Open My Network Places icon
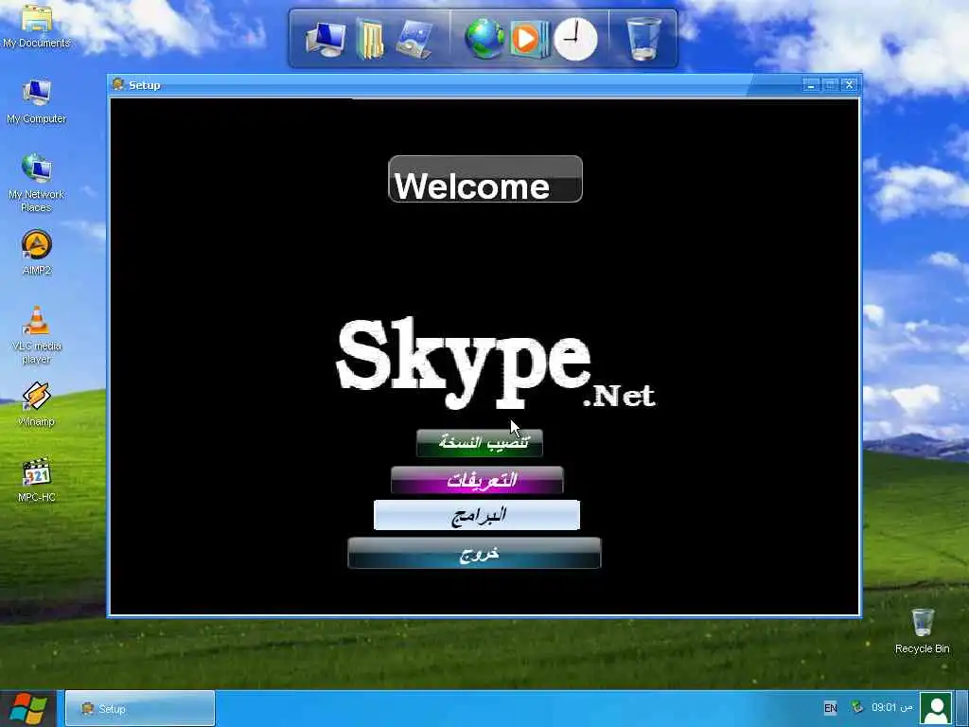Viewport: 969px width, 727px height. pos(37,183)
